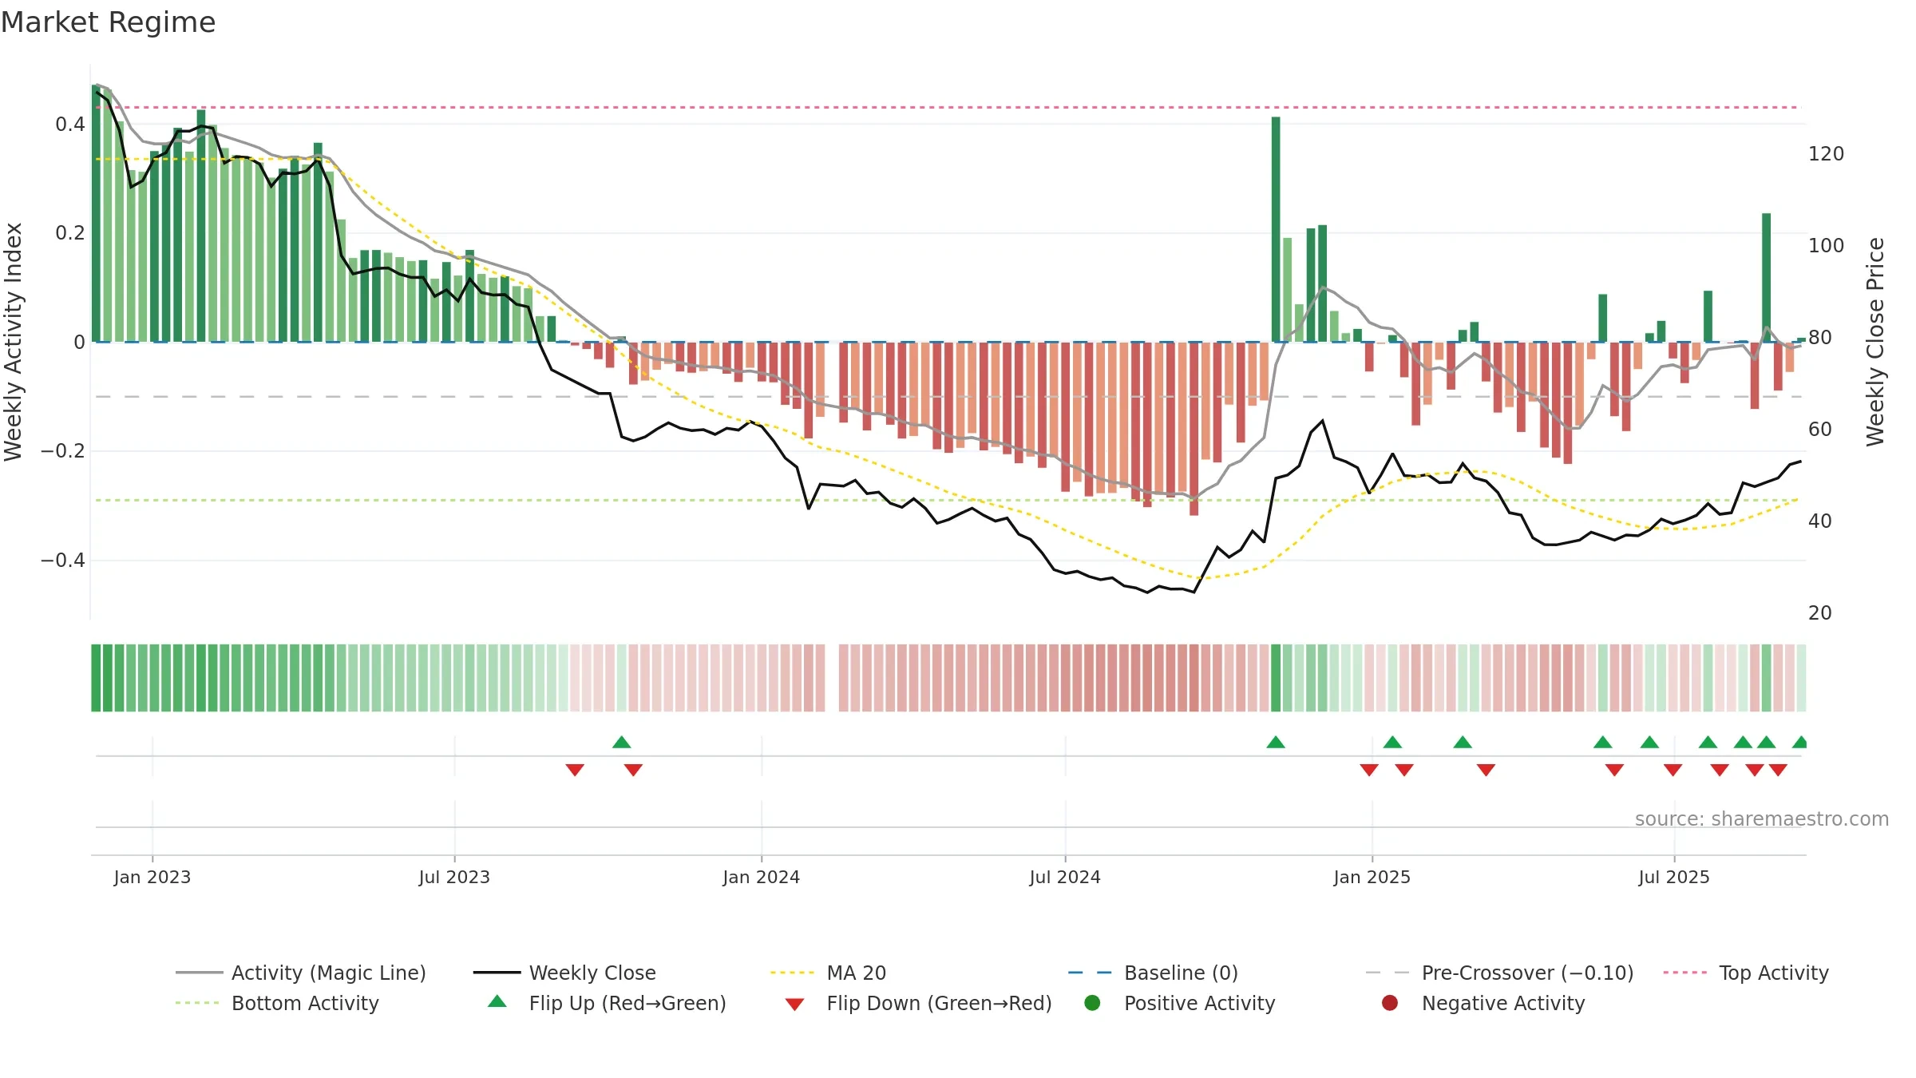Click the Baseline (0) legend entry
The height and width of the screenshot is (1078, 1916).
pyautogui.click(x=1153, y=973)
